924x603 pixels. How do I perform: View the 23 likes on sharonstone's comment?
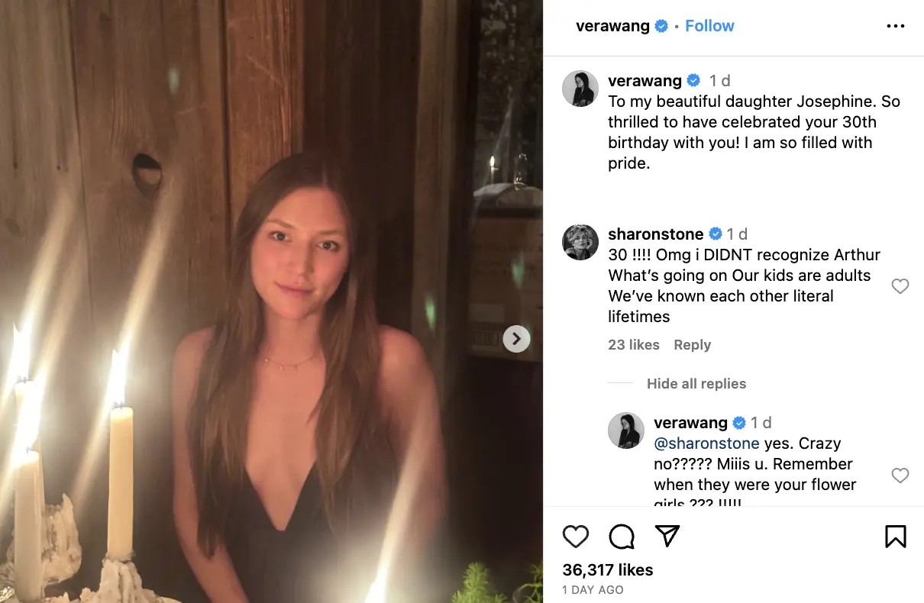[x=633, y=345]
